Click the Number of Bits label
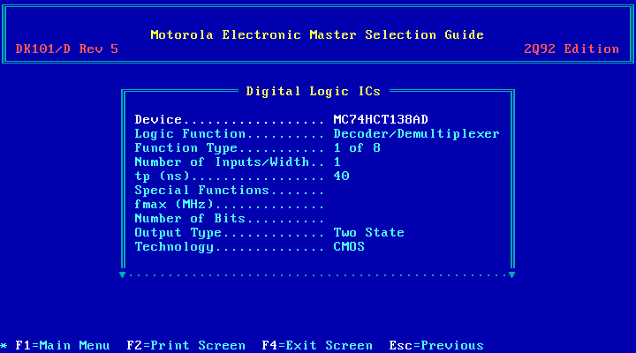The height and width of the screenshot is (353, 636). (190, 219)
